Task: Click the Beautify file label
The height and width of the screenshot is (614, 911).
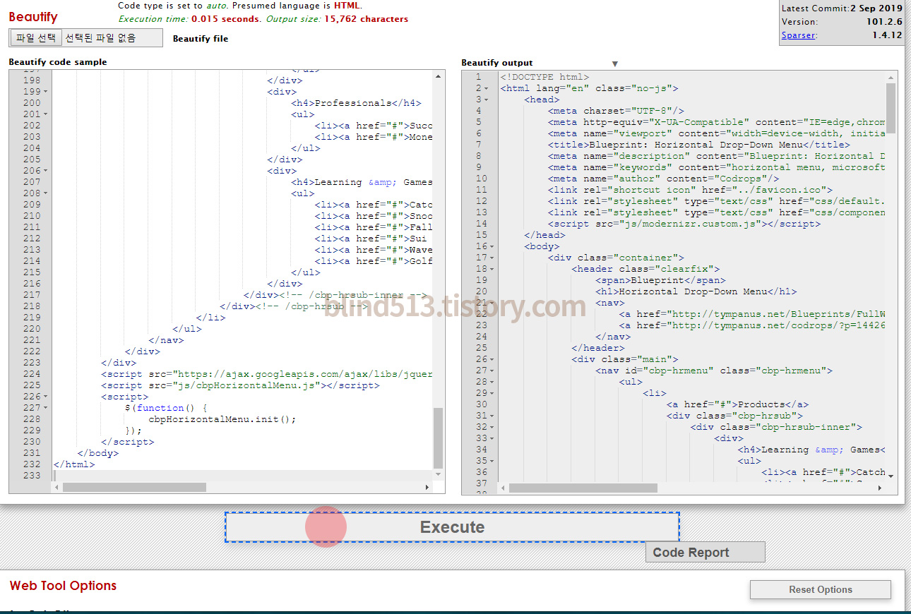Action: (x=201, y=39)
